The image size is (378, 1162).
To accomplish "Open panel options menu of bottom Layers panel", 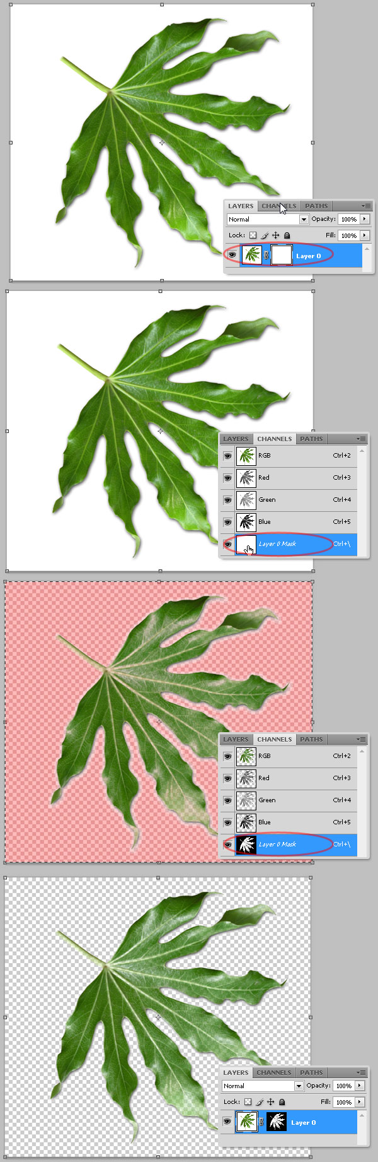I will tap(361, 1072).
